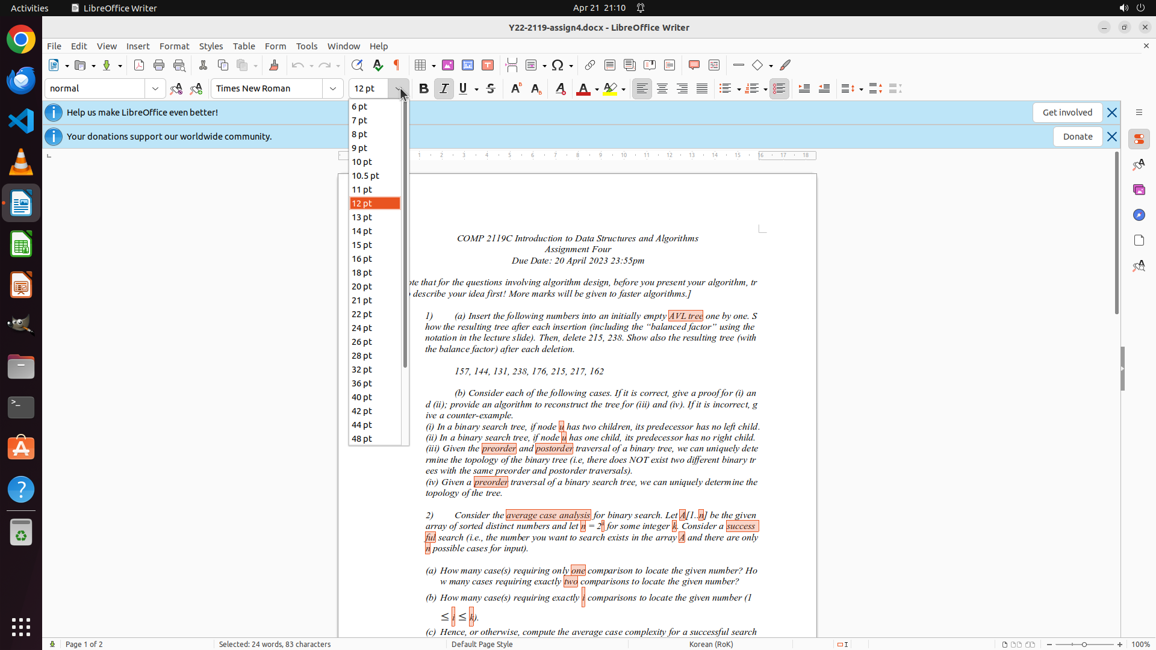Click the Donate button
The image size is (1156, 650).
pos(1077,137)
